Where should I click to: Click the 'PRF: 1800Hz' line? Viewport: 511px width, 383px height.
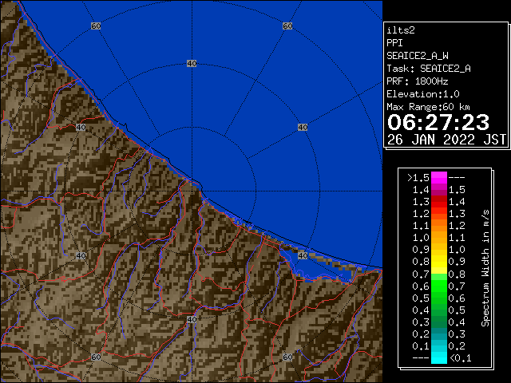(418, 81)
